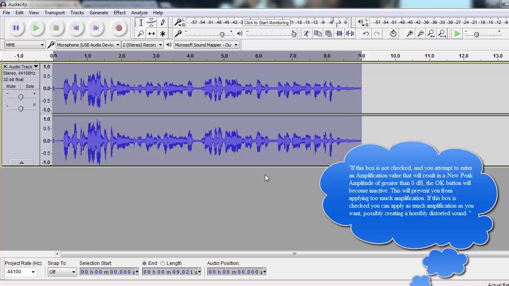
Task: Undo the last action
Action: point(366,34)
